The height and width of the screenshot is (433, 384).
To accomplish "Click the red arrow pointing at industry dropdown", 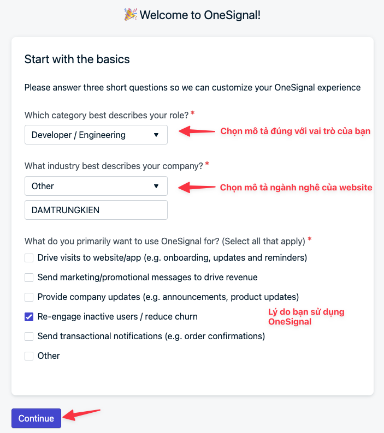I will click(197, 187).
